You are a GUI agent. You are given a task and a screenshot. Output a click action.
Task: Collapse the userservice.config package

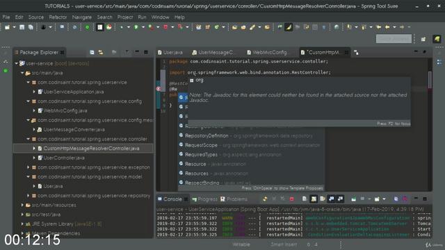pos(28,101)
